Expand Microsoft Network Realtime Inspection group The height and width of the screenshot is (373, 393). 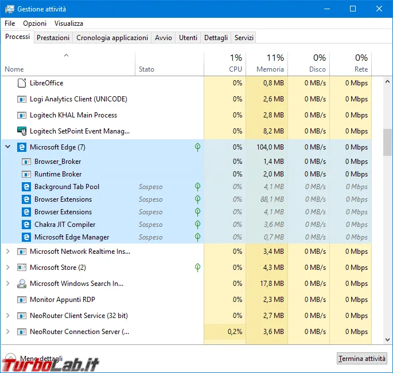(x=8, y=252)
